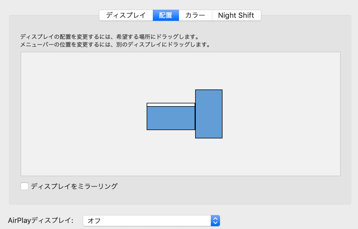Click inside the display arrangement canvas
The image size is (358, 229).
coord(84,111)
